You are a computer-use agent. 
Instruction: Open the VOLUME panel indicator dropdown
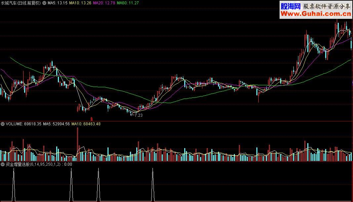pos(3,124)
